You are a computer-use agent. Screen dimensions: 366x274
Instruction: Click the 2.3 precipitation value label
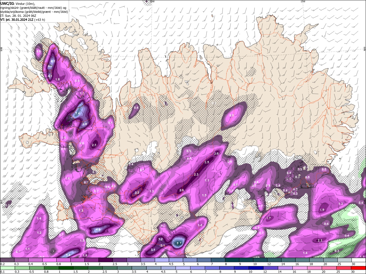click(196, 174)
